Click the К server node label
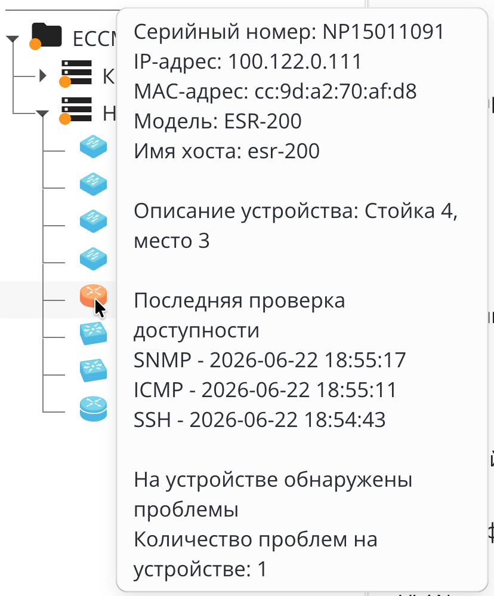The image size is (494, 596). pos(109,76)
